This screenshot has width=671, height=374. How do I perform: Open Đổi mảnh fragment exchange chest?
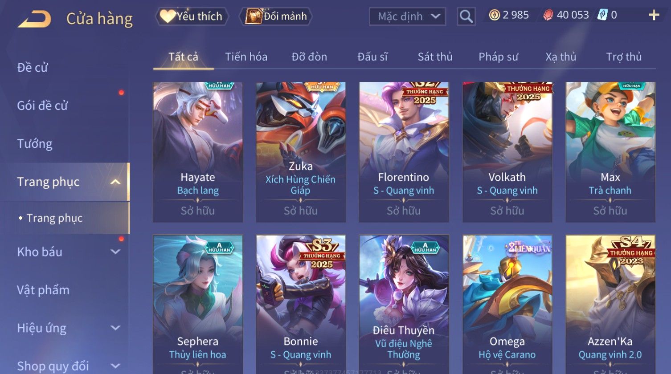tap(276, 16)
